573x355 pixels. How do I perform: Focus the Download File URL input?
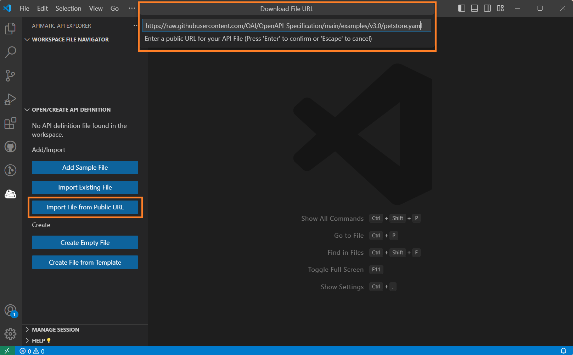tap(287, 26)
